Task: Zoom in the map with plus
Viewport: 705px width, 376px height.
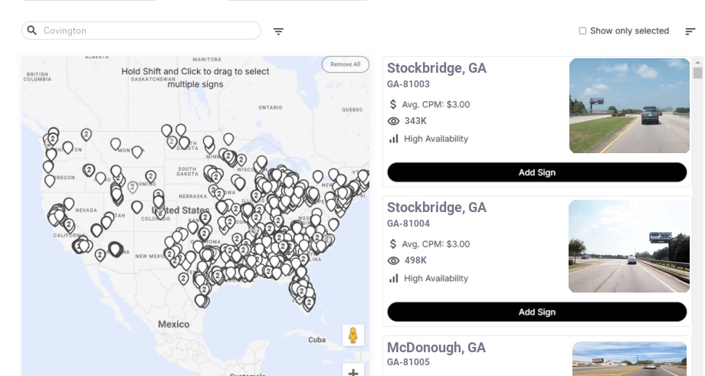Action: coord(353,372)
